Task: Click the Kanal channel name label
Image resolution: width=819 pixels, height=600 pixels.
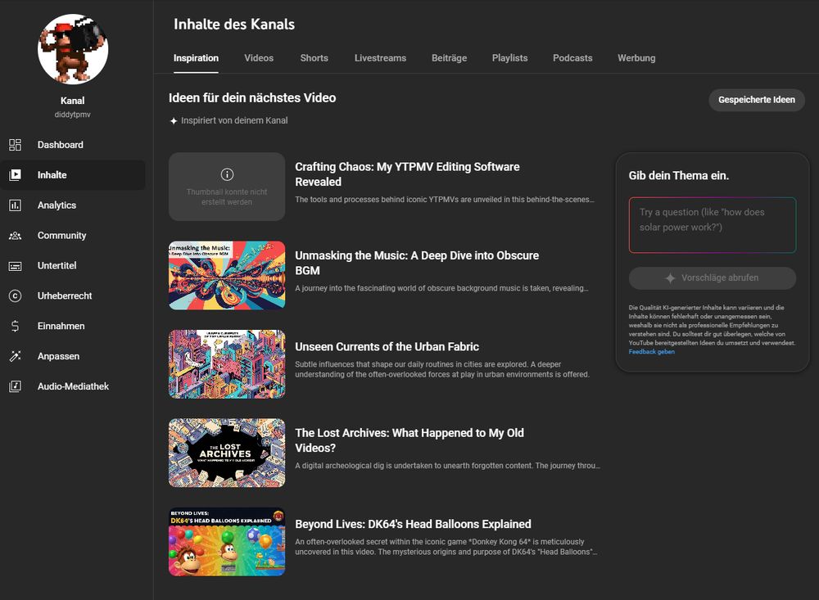Action: click(73, 101)
